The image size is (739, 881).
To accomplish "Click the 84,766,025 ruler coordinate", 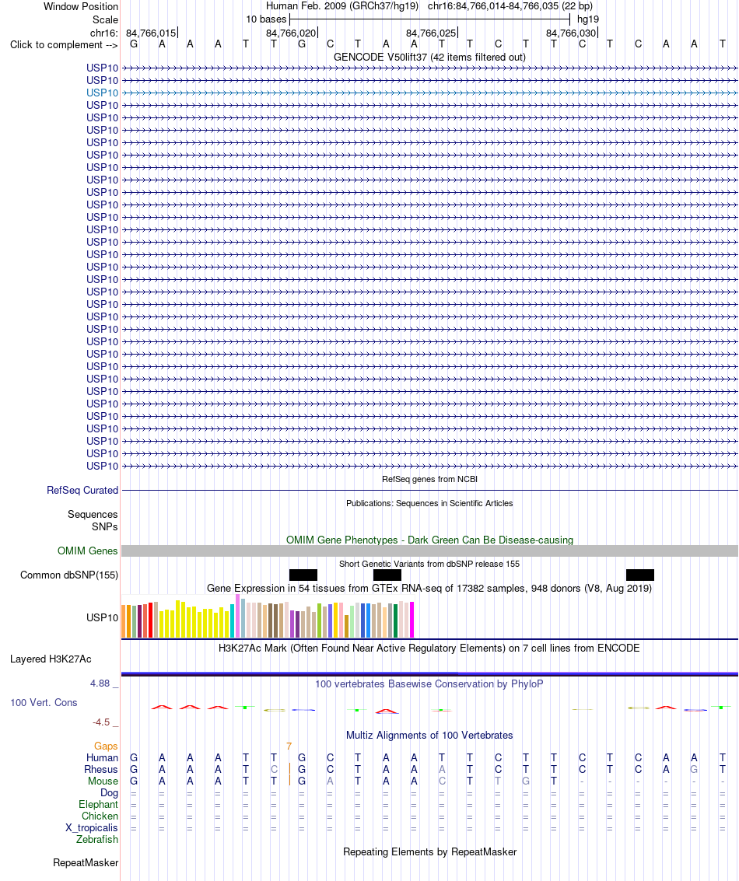I will (x=430, y=33).
